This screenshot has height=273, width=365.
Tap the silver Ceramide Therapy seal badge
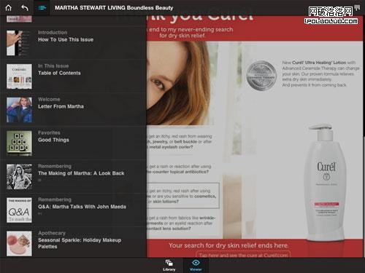[261, 76]
